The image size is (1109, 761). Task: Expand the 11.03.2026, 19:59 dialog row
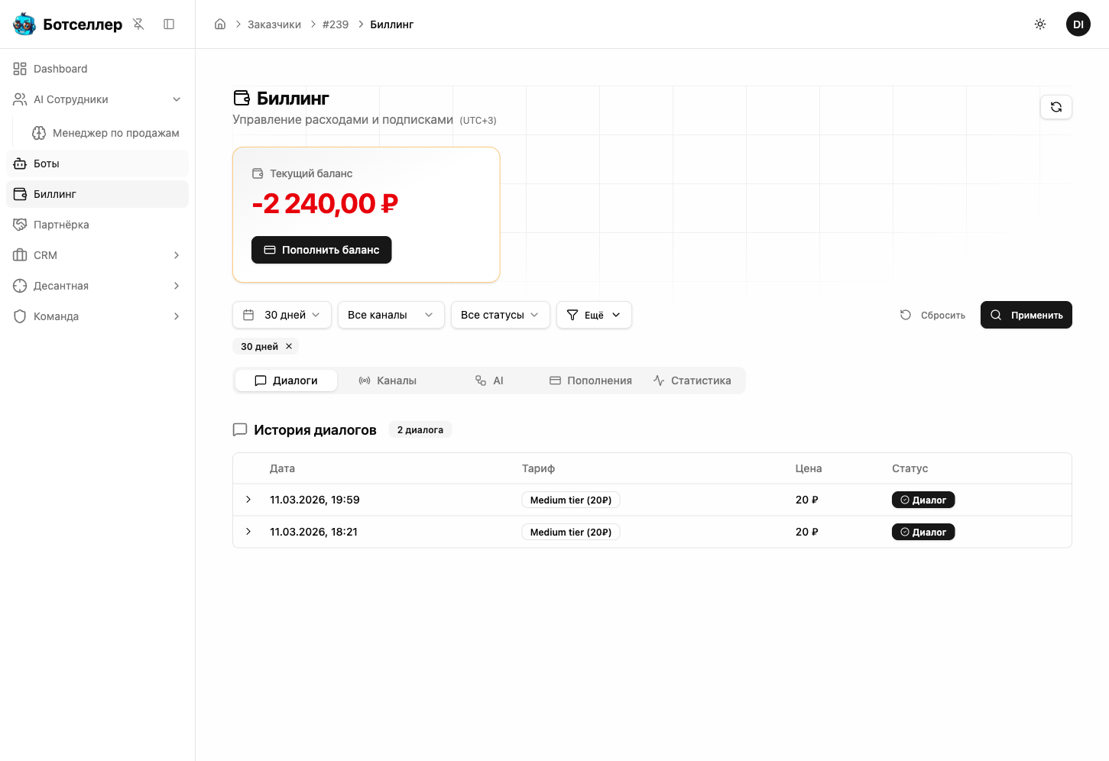(248, 500)
